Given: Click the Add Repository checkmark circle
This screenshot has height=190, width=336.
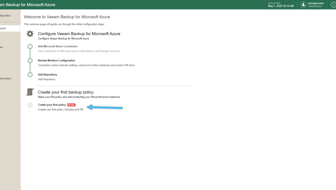Looking at the screenshot, I should click(x=30, y=75).
